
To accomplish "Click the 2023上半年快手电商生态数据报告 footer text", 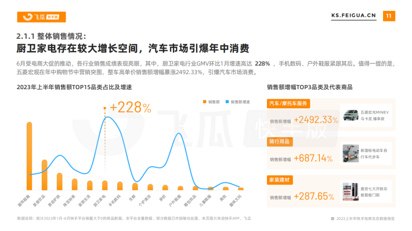I will 365,218.
